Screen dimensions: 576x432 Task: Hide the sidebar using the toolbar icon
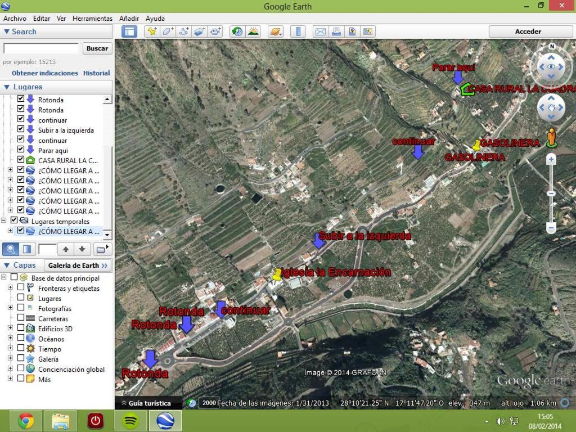(x=129, y=31)
